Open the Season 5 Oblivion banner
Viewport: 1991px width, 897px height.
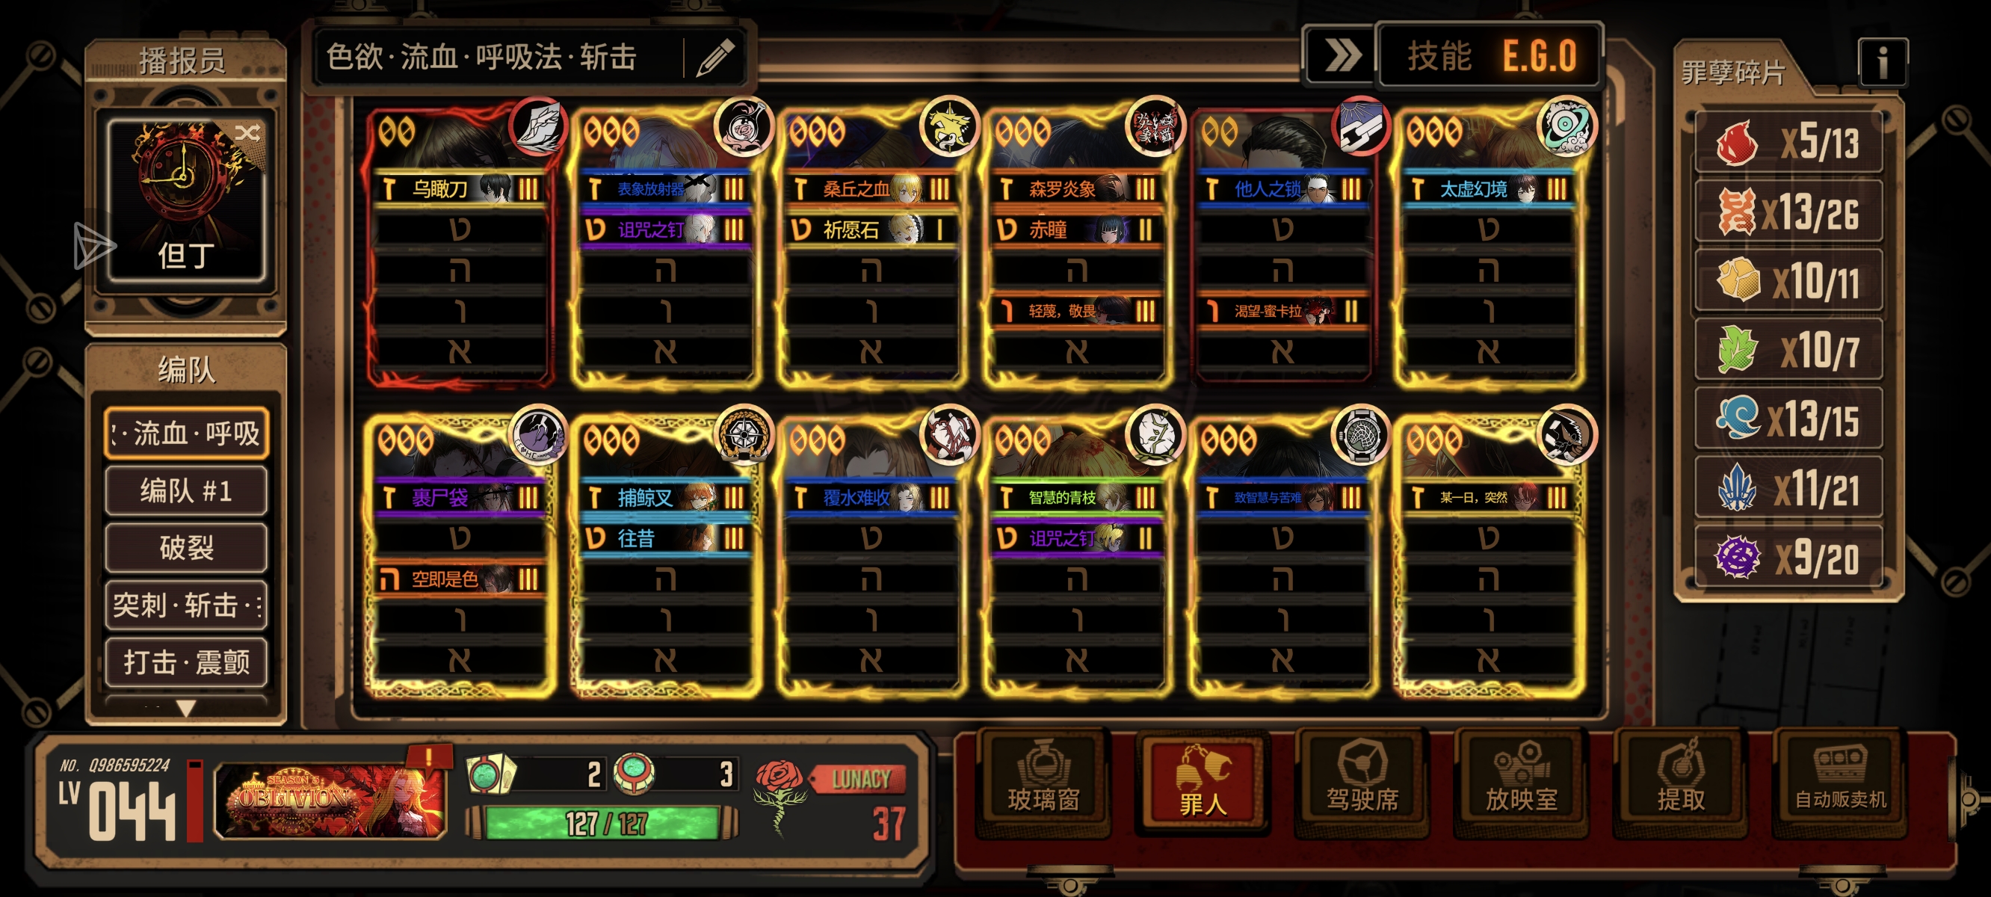331,799
